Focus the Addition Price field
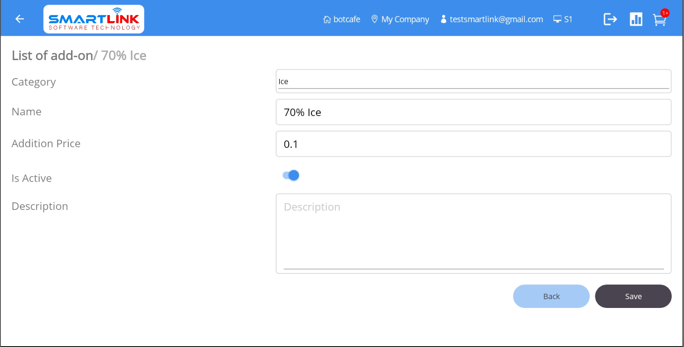This screenshot has height=347, width=684. [473, 144]
